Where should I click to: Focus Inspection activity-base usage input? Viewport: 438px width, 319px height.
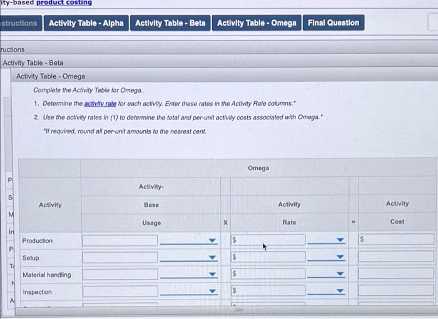[x=120, y=291]
